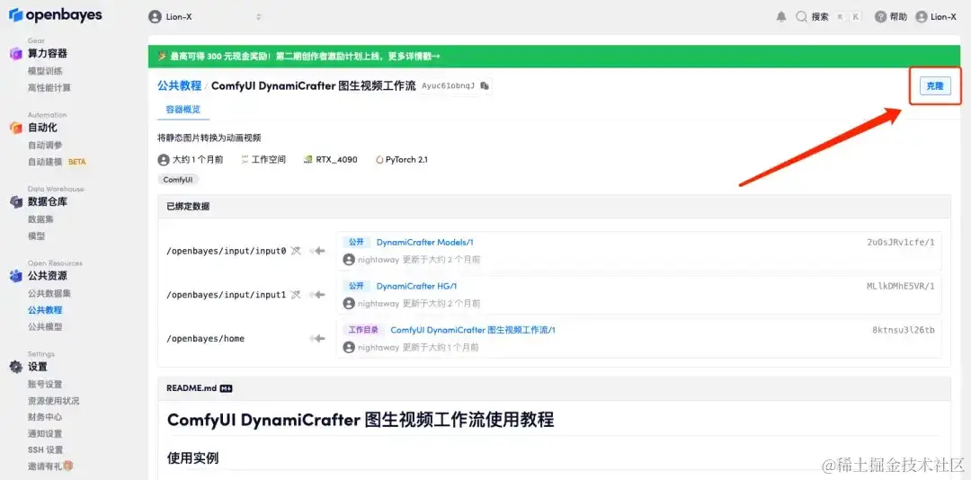Click the RTX_4090 GPU icon
Image resolution: width=971 pixels, height=480 pixels.
pos(307,159)
